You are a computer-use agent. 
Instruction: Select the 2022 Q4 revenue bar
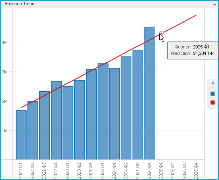(x=56, y=120)
